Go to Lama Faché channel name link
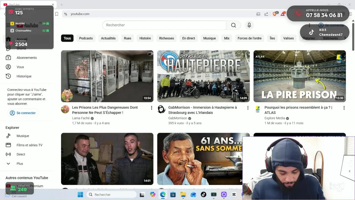The height and width of the screenshot is (200, 355). [x=81, y=118]
